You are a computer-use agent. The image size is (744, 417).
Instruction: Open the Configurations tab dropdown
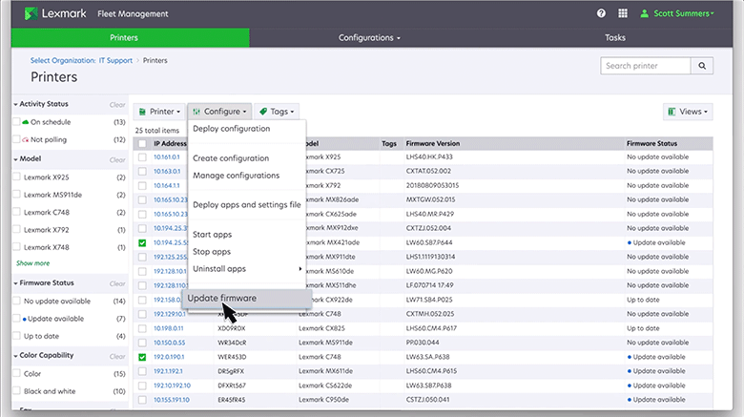[370, 38]
